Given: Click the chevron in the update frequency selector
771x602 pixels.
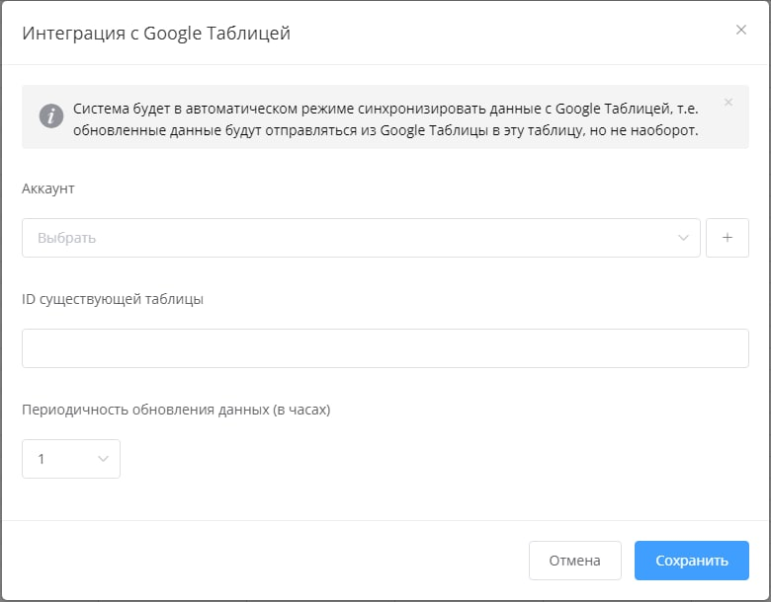Looking at the screenshot, I should click(103, 459).
